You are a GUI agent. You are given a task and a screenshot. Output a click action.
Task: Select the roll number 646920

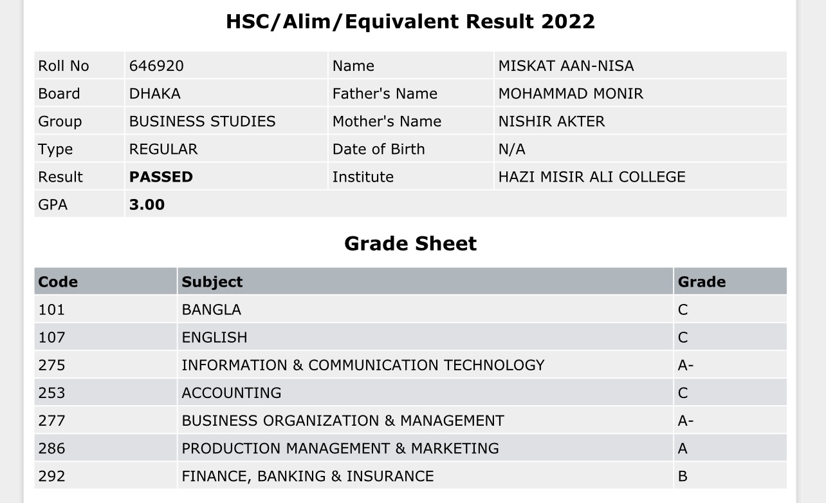point(156,66)
